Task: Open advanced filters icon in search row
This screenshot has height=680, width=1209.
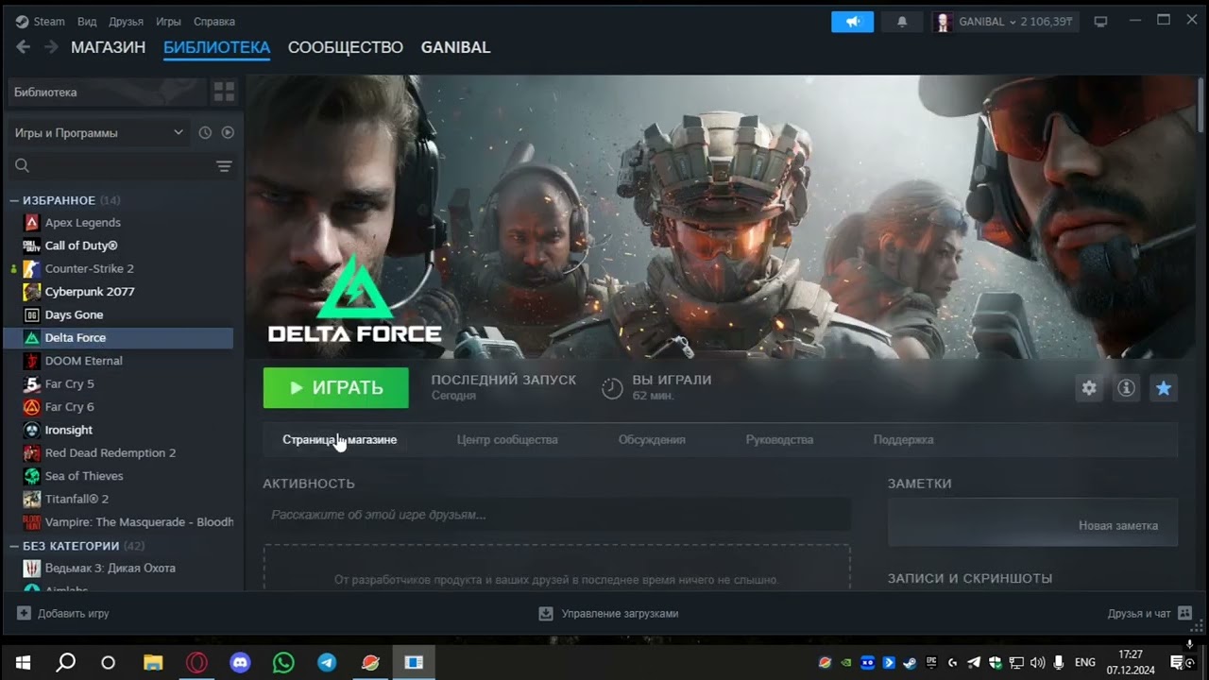Action: click(224, 166)
